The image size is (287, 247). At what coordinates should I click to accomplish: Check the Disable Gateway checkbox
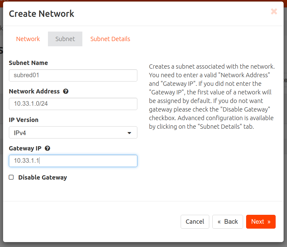[x=11, y=177]
